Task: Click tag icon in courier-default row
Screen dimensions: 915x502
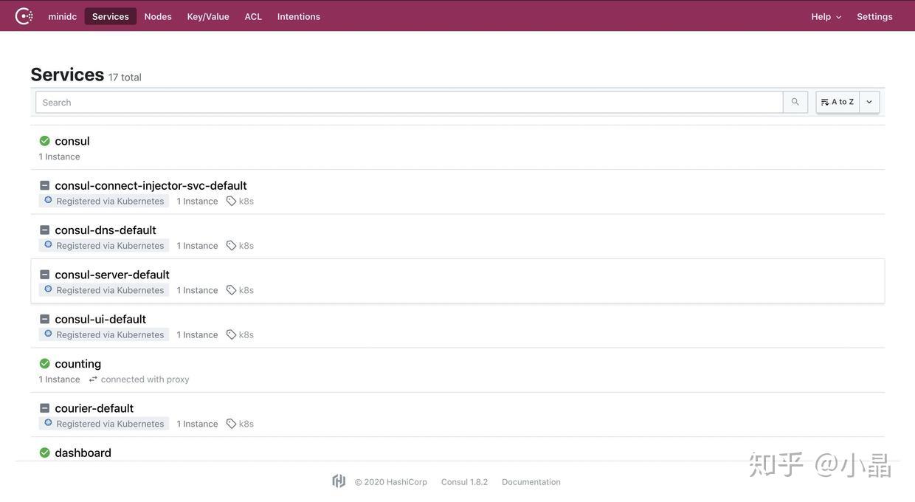Action: point(231,424)
